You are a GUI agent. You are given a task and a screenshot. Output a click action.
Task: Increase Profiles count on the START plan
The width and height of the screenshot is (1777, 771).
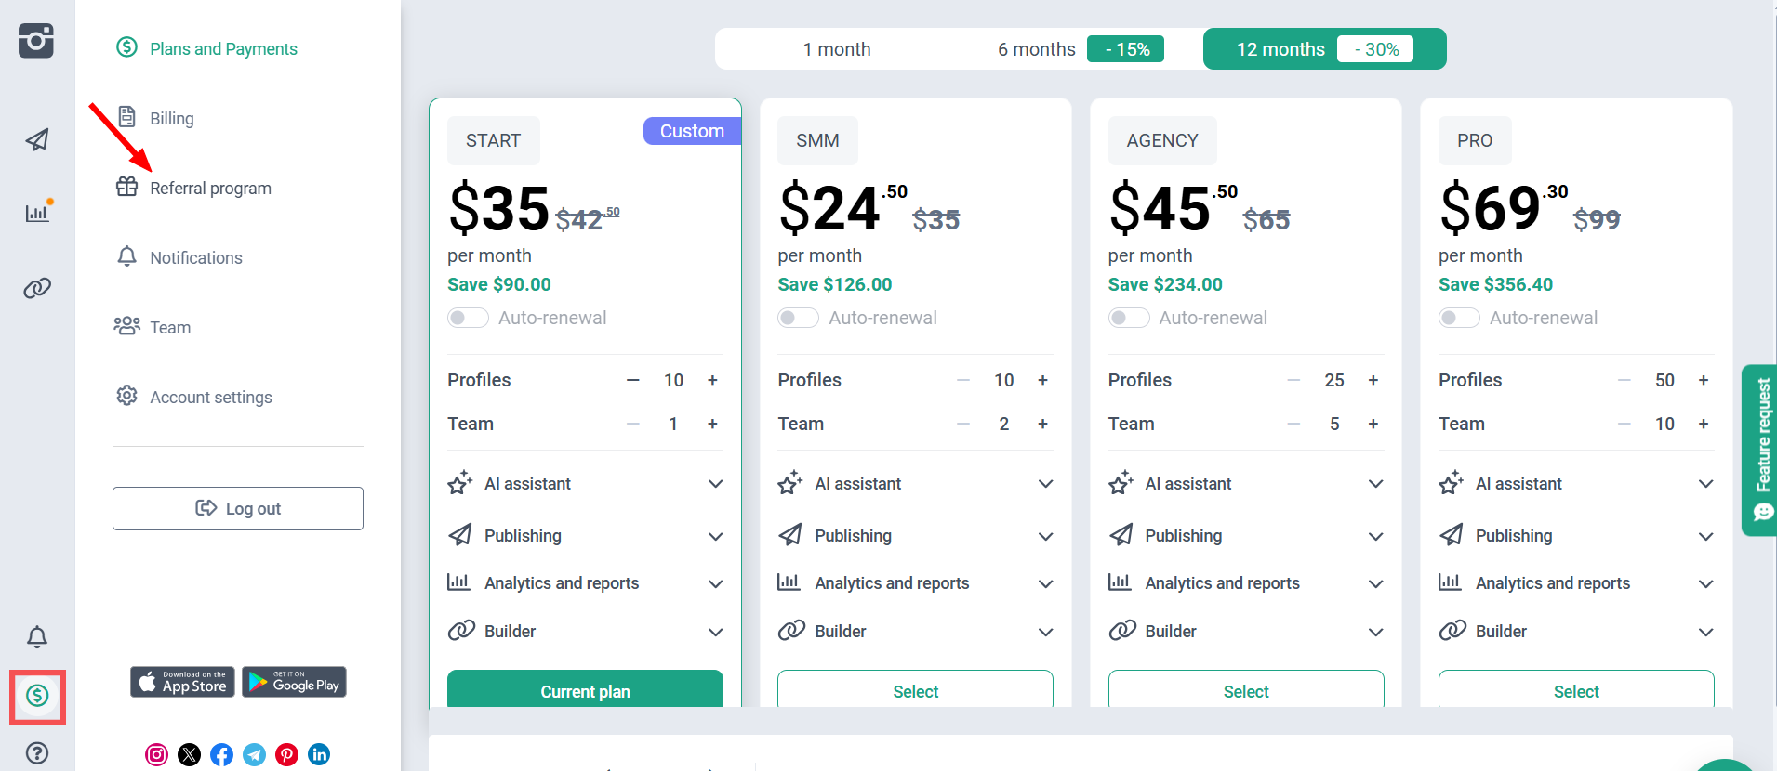(712, 380)
